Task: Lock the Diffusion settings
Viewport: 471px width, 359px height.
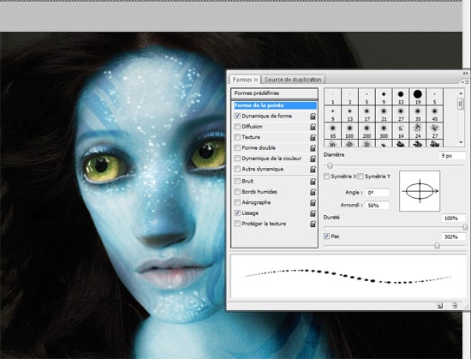Action: [x=313, y=127]
